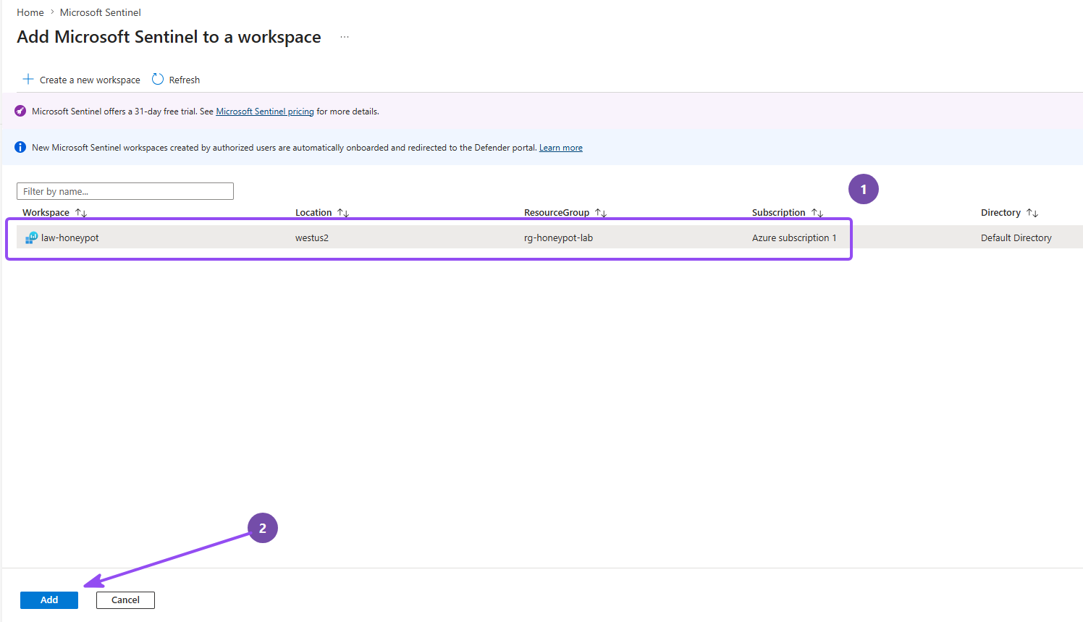Click the Add button

[49, 600]
